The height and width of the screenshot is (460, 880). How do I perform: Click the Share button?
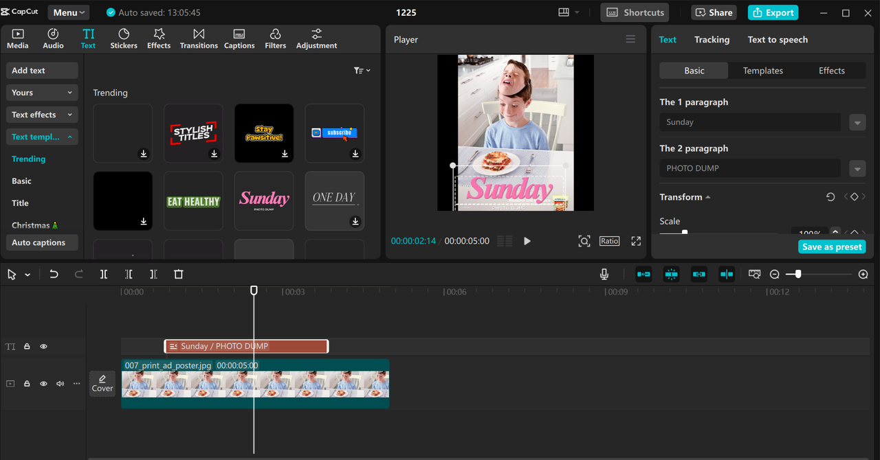[x=714, y=12]
